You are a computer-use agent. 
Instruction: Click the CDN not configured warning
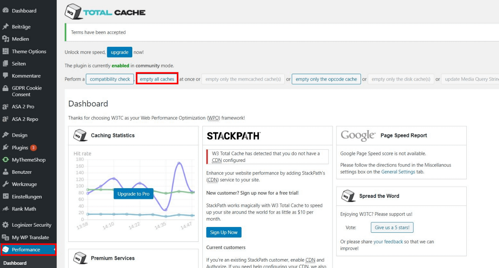(x=268, y=157)
